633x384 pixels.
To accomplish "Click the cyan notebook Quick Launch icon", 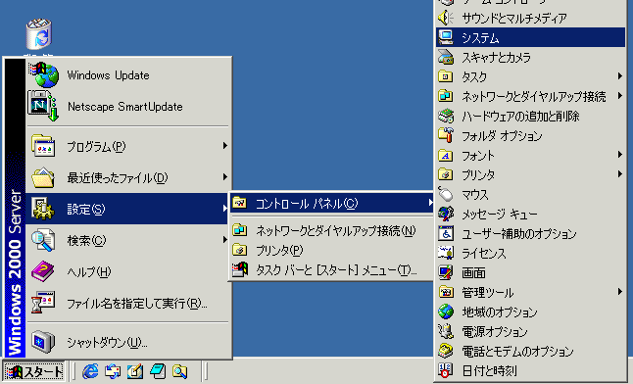I will click(x=158, y=371).
